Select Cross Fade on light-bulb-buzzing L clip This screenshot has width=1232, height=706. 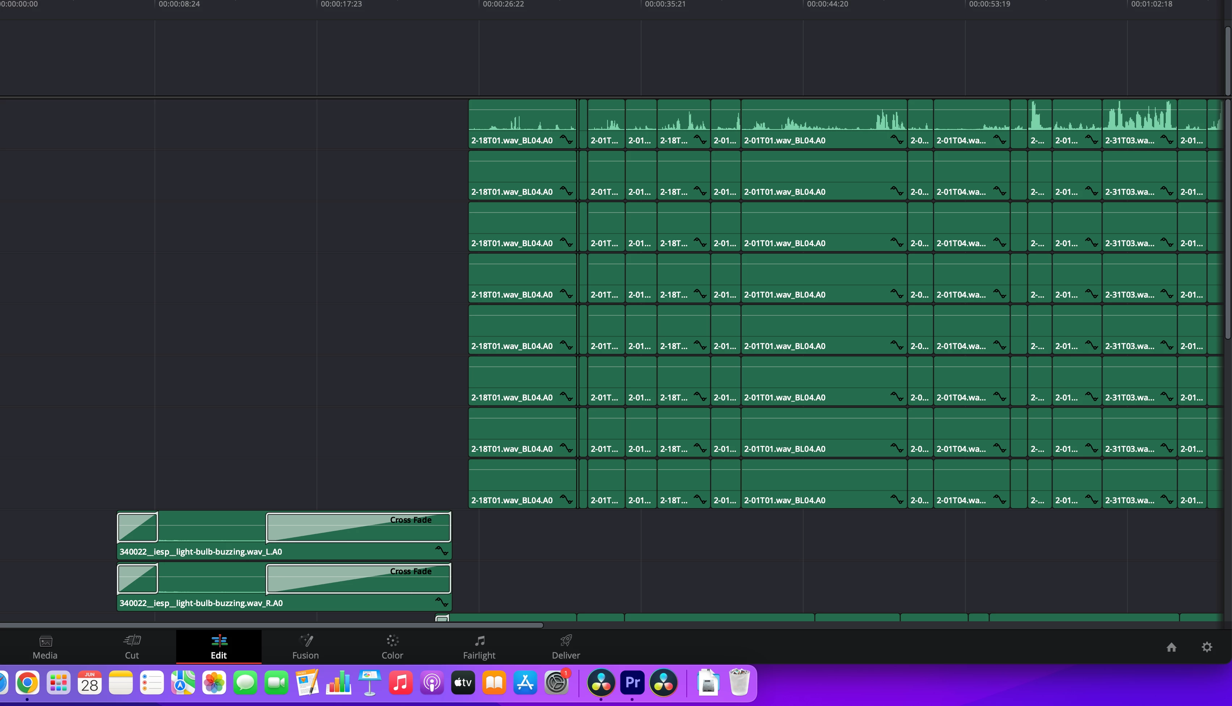pyautogui.click(x=359, y=527)
